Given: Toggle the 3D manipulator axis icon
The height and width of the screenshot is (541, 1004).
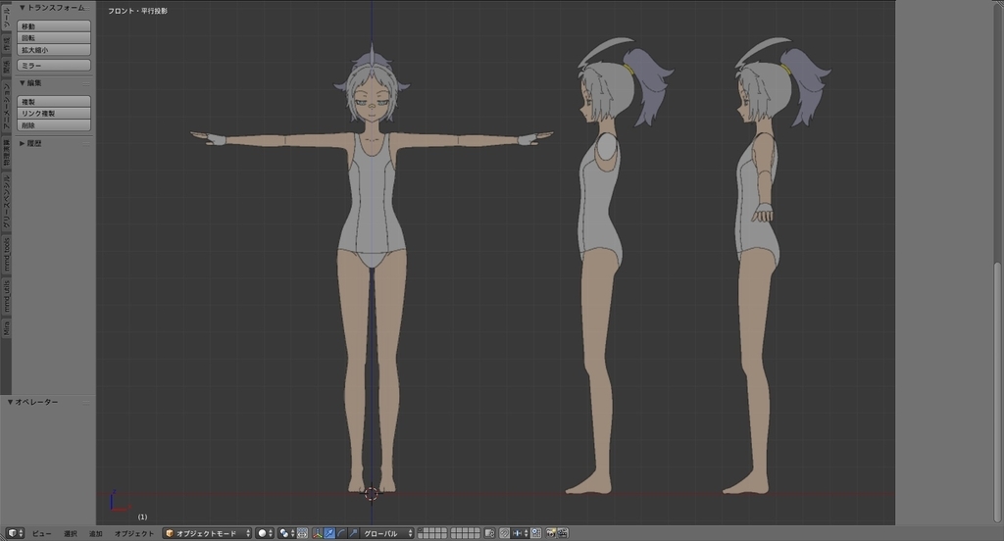Looking at the screenshot, I should [x=318, y=533].
